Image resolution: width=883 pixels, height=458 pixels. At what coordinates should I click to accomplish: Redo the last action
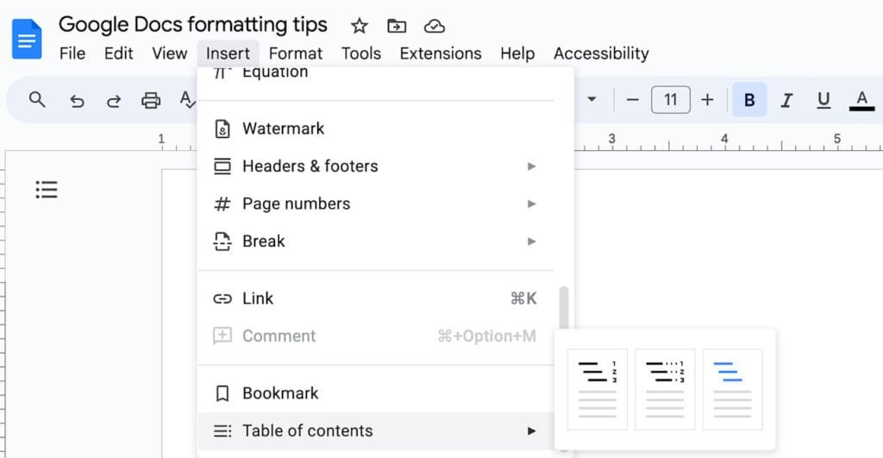point(114,101)
